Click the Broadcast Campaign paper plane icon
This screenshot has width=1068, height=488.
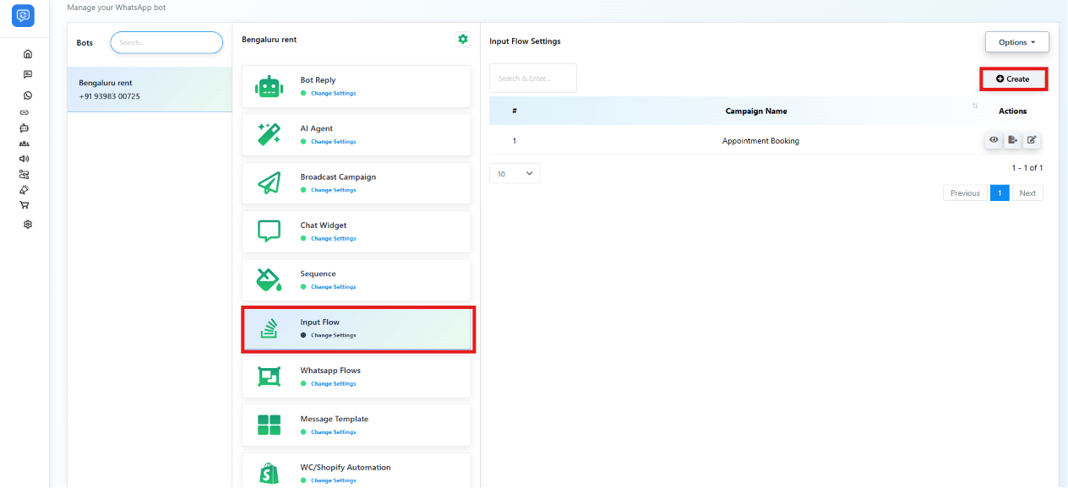[269, 183]
